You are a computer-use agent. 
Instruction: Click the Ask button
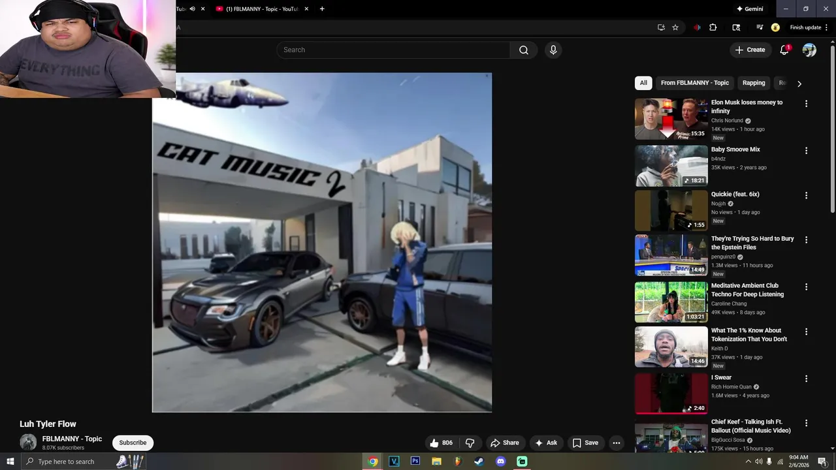[545, 443]
